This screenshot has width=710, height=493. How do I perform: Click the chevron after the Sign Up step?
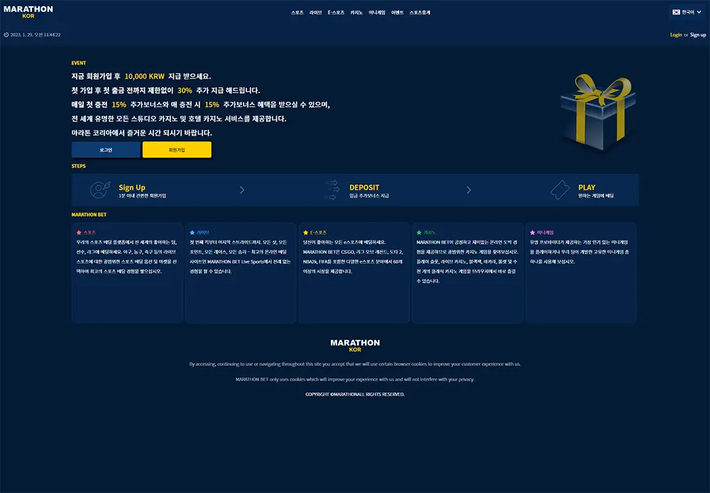[x=242, y=190]
